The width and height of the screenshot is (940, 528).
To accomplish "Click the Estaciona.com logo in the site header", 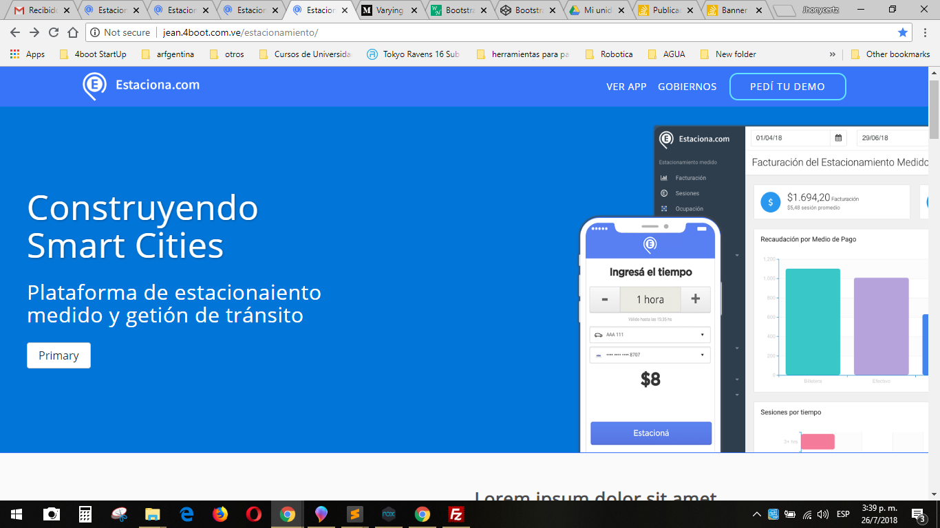I will point(141,86).
